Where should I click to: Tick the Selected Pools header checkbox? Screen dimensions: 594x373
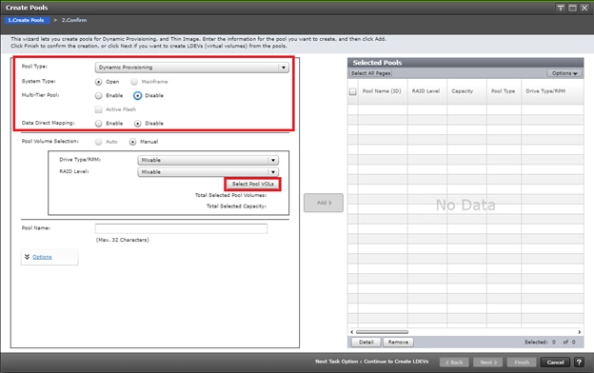(352, 91)
